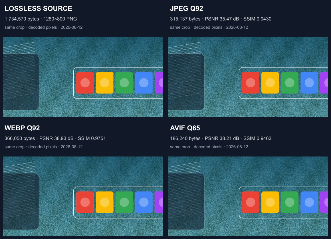Click AVIF stats line with 186,240 bytes
Image resolution: width=331 pixels, height=239 pixels.
(x=221, y=138)
